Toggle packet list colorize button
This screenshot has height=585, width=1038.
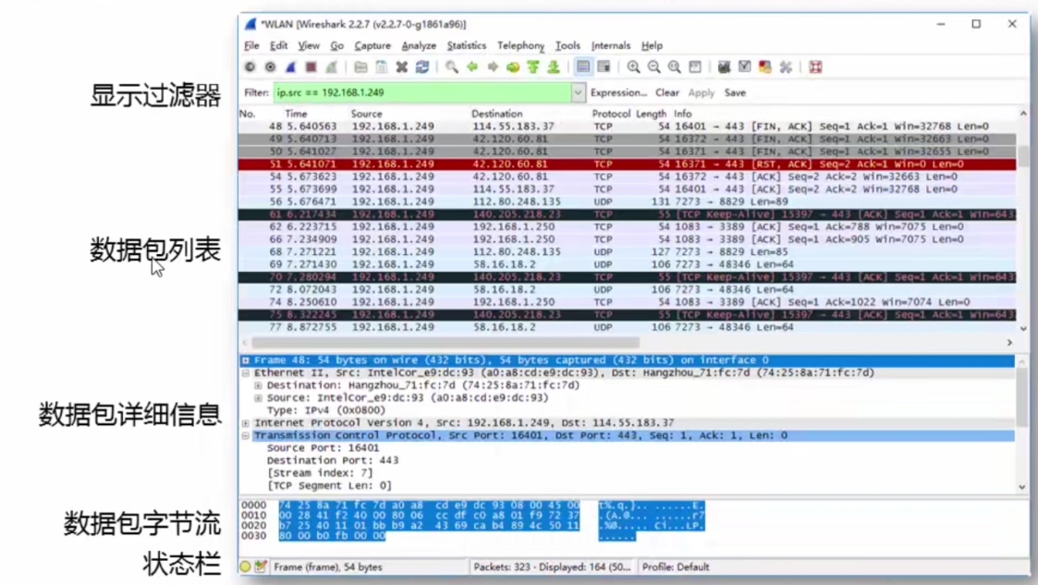point(583,67)
